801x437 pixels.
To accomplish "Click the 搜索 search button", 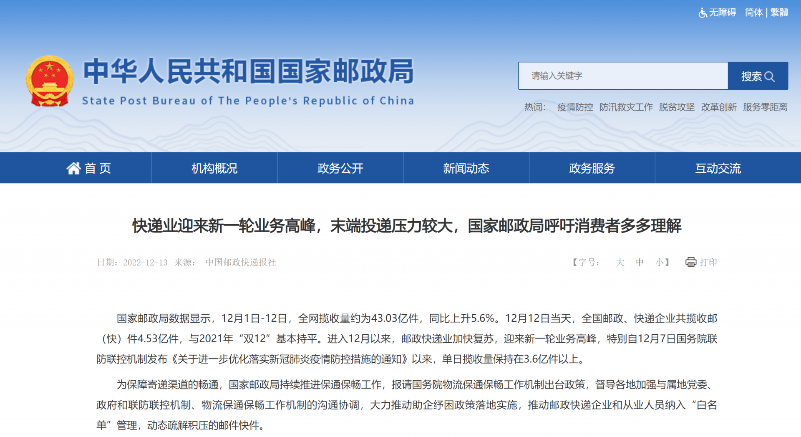I will 758,76.
